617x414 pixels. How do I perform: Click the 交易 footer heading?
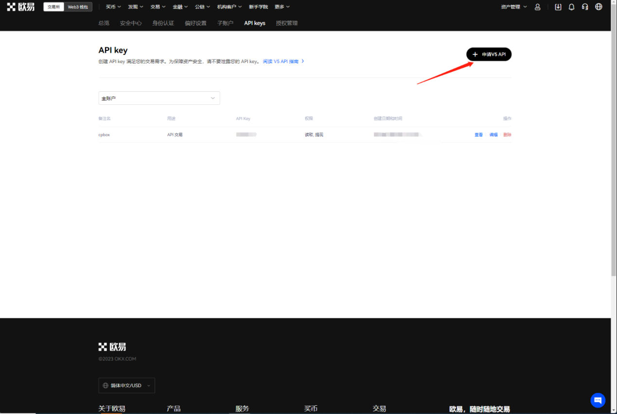(379, 409)
